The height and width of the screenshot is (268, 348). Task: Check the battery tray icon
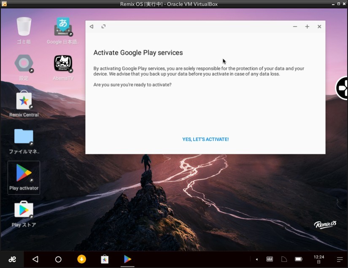299,259
